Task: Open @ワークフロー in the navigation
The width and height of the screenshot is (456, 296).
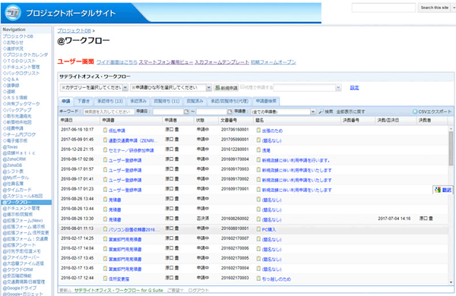Action: [26, 202]
